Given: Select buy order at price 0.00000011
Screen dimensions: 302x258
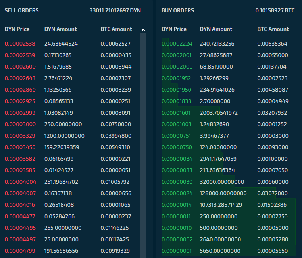Looking at the screenshot, I should [x=229, y=216].
